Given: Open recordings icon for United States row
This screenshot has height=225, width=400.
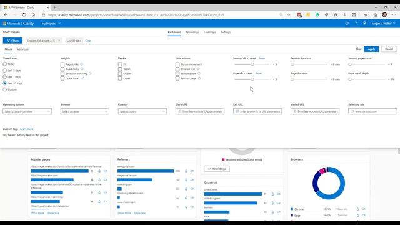Looking at the screenshot, I should coord(279,194).
